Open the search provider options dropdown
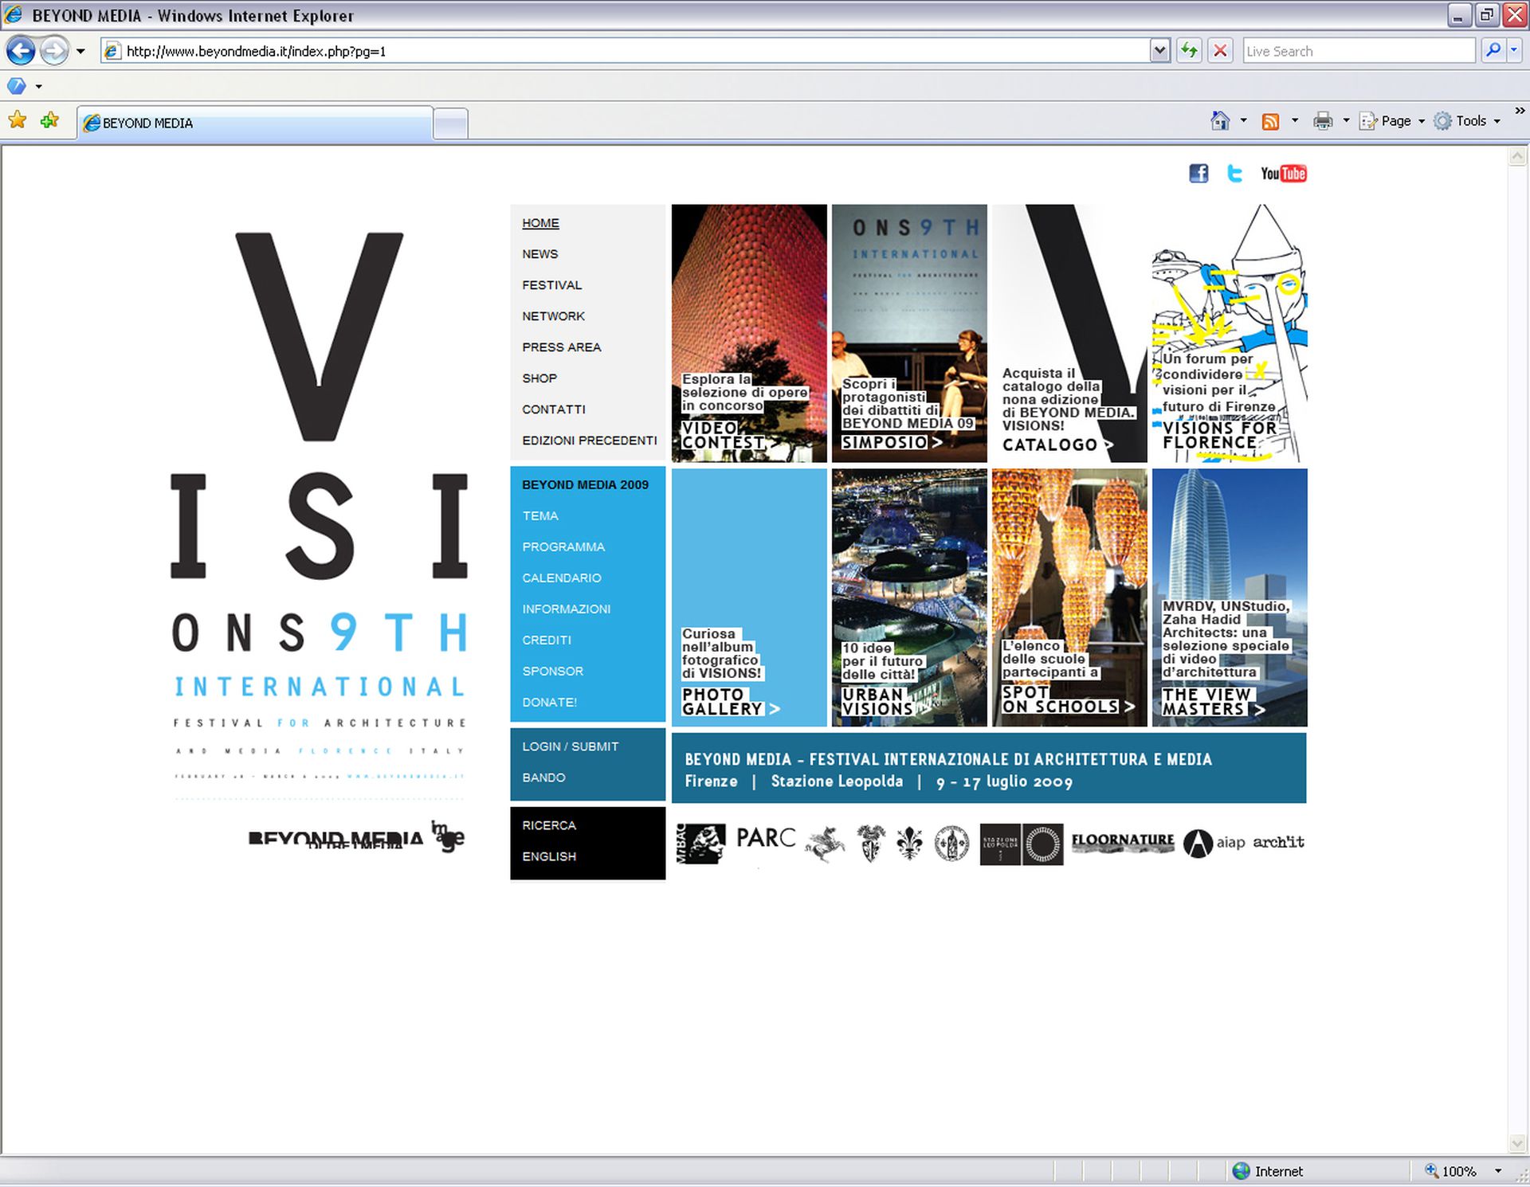Screen dimensions: 1530x1187 [x=1513, y=51]
